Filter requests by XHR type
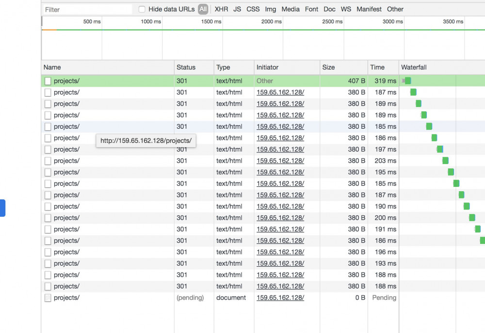 click(221, 9)
